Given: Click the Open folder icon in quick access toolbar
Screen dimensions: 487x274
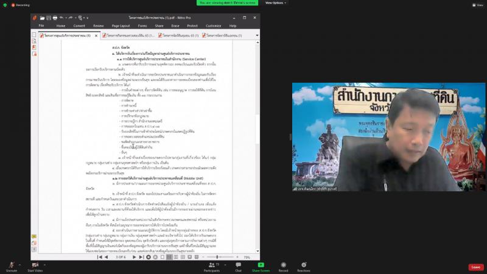Looking at the screenshot, I should 42,18.
